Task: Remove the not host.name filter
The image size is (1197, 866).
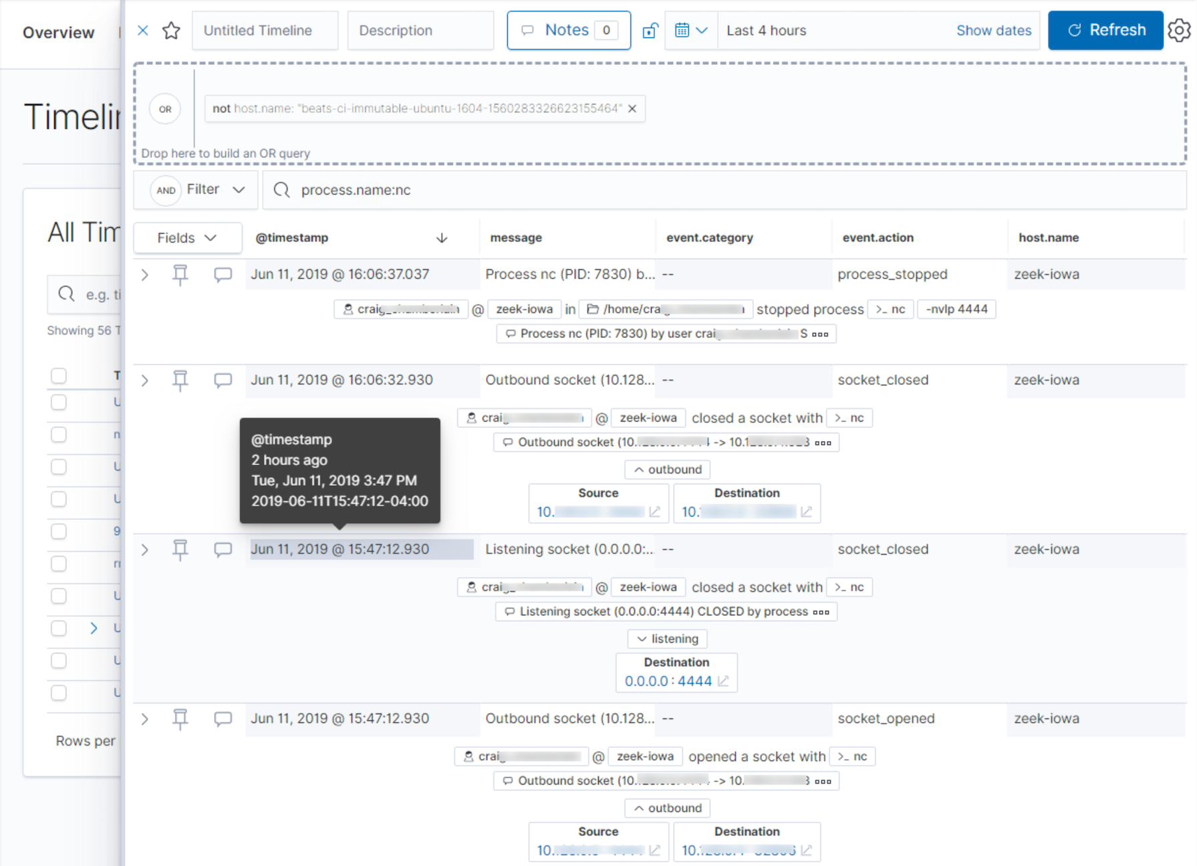Action: coord(632,108)
